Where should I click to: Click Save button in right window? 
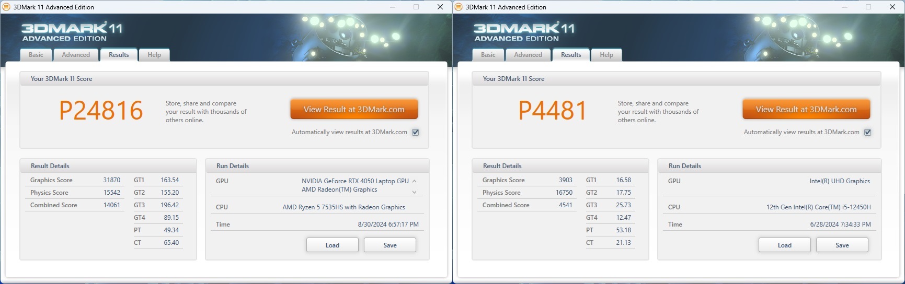click(x=842, y=245)
